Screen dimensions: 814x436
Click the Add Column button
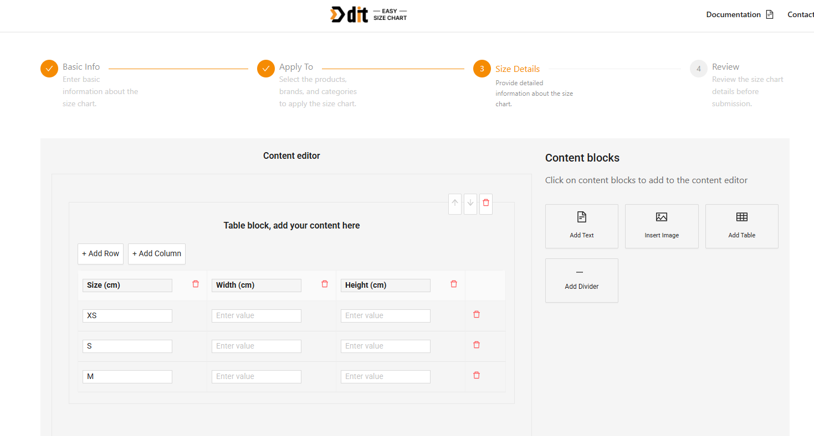[157, 253]
